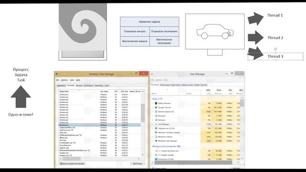Image resolution: width=306 pixels, height=172 pixels.
Task: Select the dwm.exe process row
Action: pyautogui.click(x=100, y=140)
